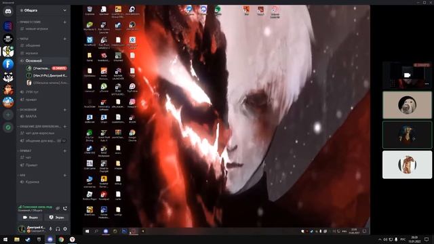Select the live-streaming member with В ЭФИРЕ badge
Screen dimensions: 434x244
pyautogui.click(x=47, y=68)
